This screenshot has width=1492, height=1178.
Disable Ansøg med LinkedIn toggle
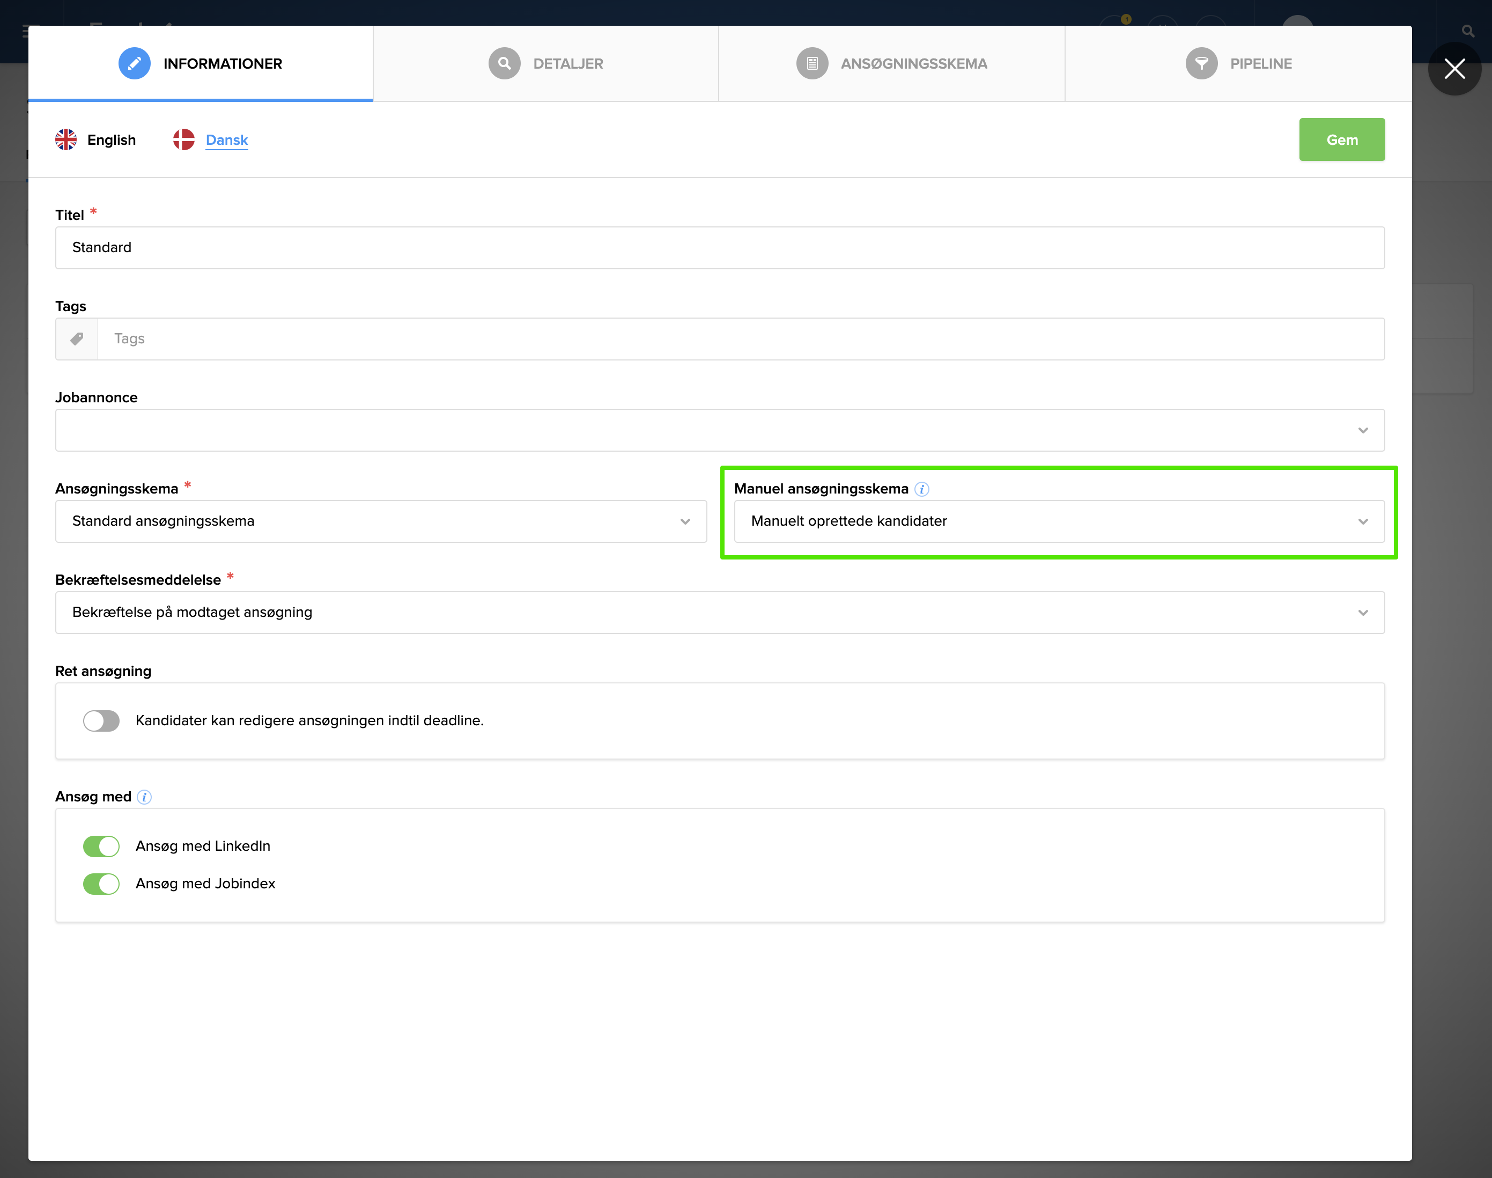click(101, 846)
